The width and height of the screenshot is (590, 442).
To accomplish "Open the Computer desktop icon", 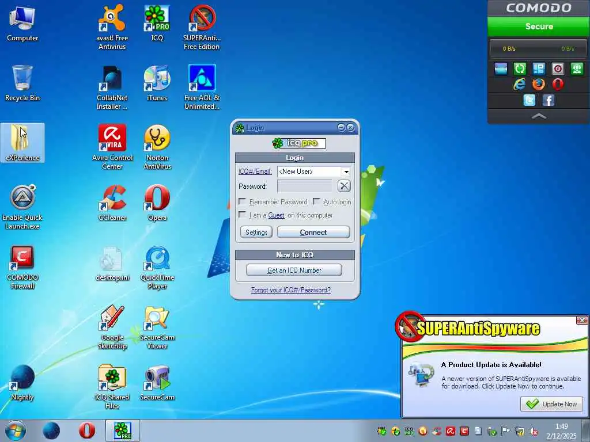I will [x=22, y=23].
